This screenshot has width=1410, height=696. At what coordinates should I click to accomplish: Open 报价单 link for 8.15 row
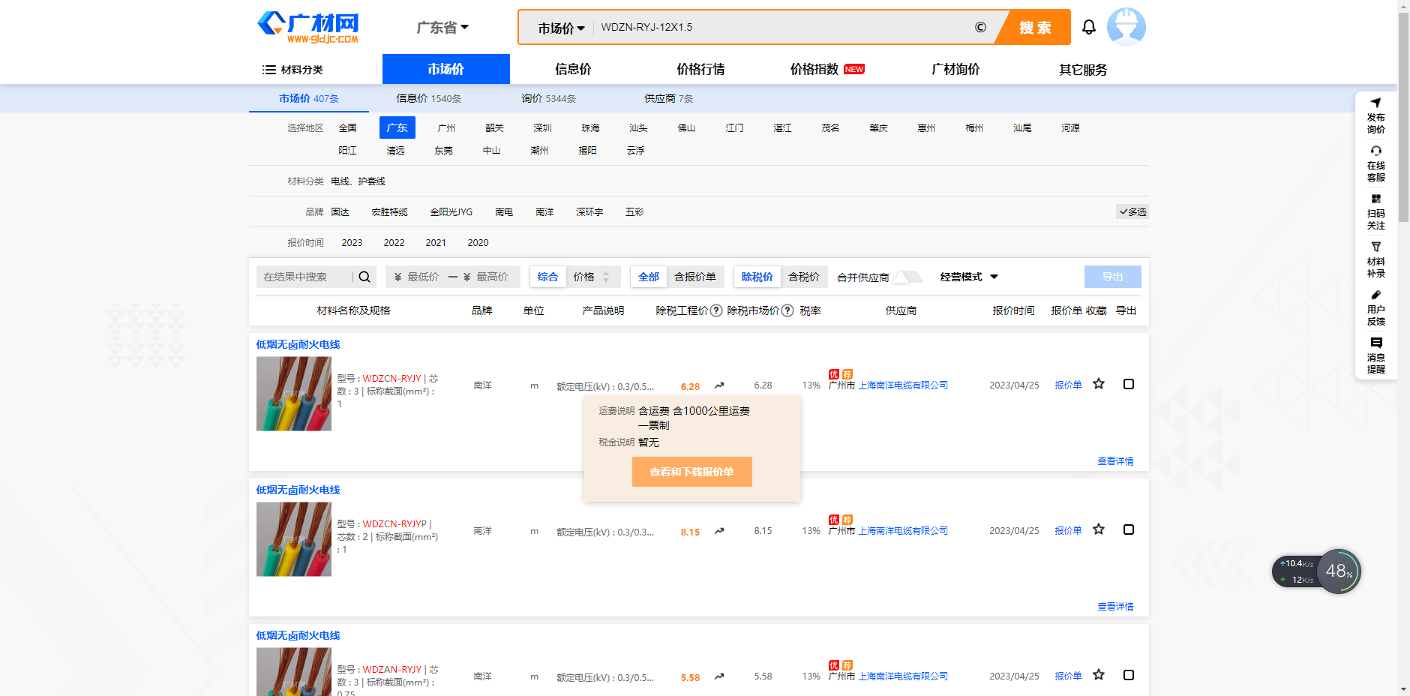[x=1068, y=530]
